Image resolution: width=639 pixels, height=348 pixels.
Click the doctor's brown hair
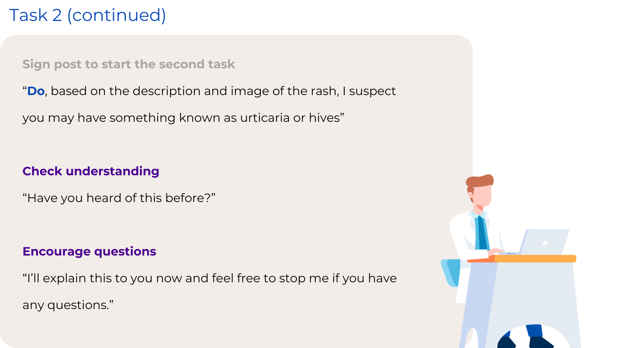[x=479, y=181]
